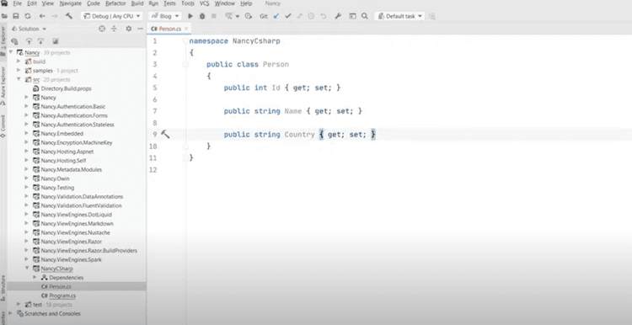The height and width of the screenshot is (325, 632).
Task: Open the Debug | Any CPU configuration dropdown
Action: point(111,17)
